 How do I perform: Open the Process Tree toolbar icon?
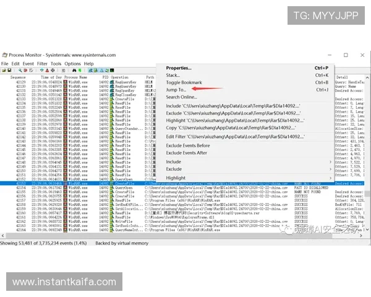tap(64, 71)
